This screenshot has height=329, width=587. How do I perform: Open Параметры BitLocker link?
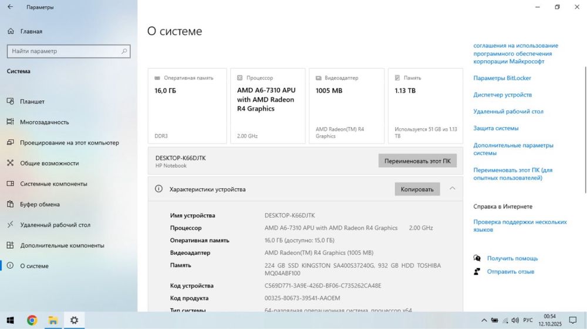(502, 78)
